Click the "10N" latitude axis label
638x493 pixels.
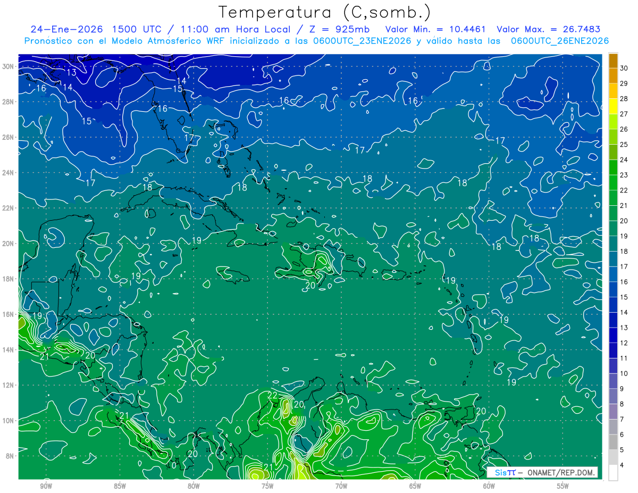(x=8, y=420)
